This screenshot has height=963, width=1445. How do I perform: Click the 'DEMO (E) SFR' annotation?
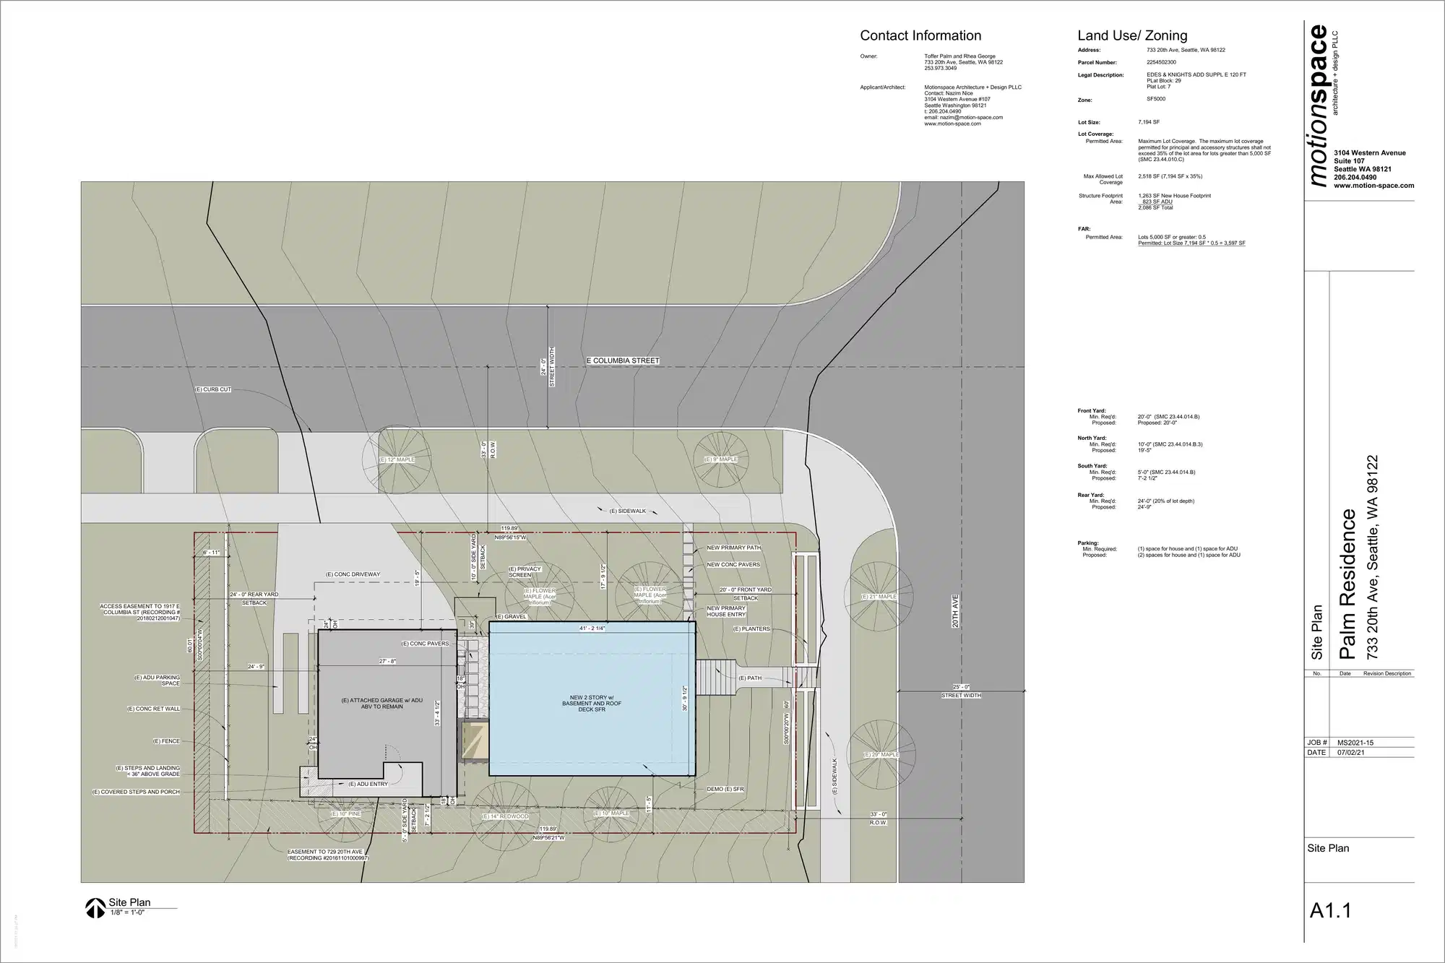pos(725,790)
